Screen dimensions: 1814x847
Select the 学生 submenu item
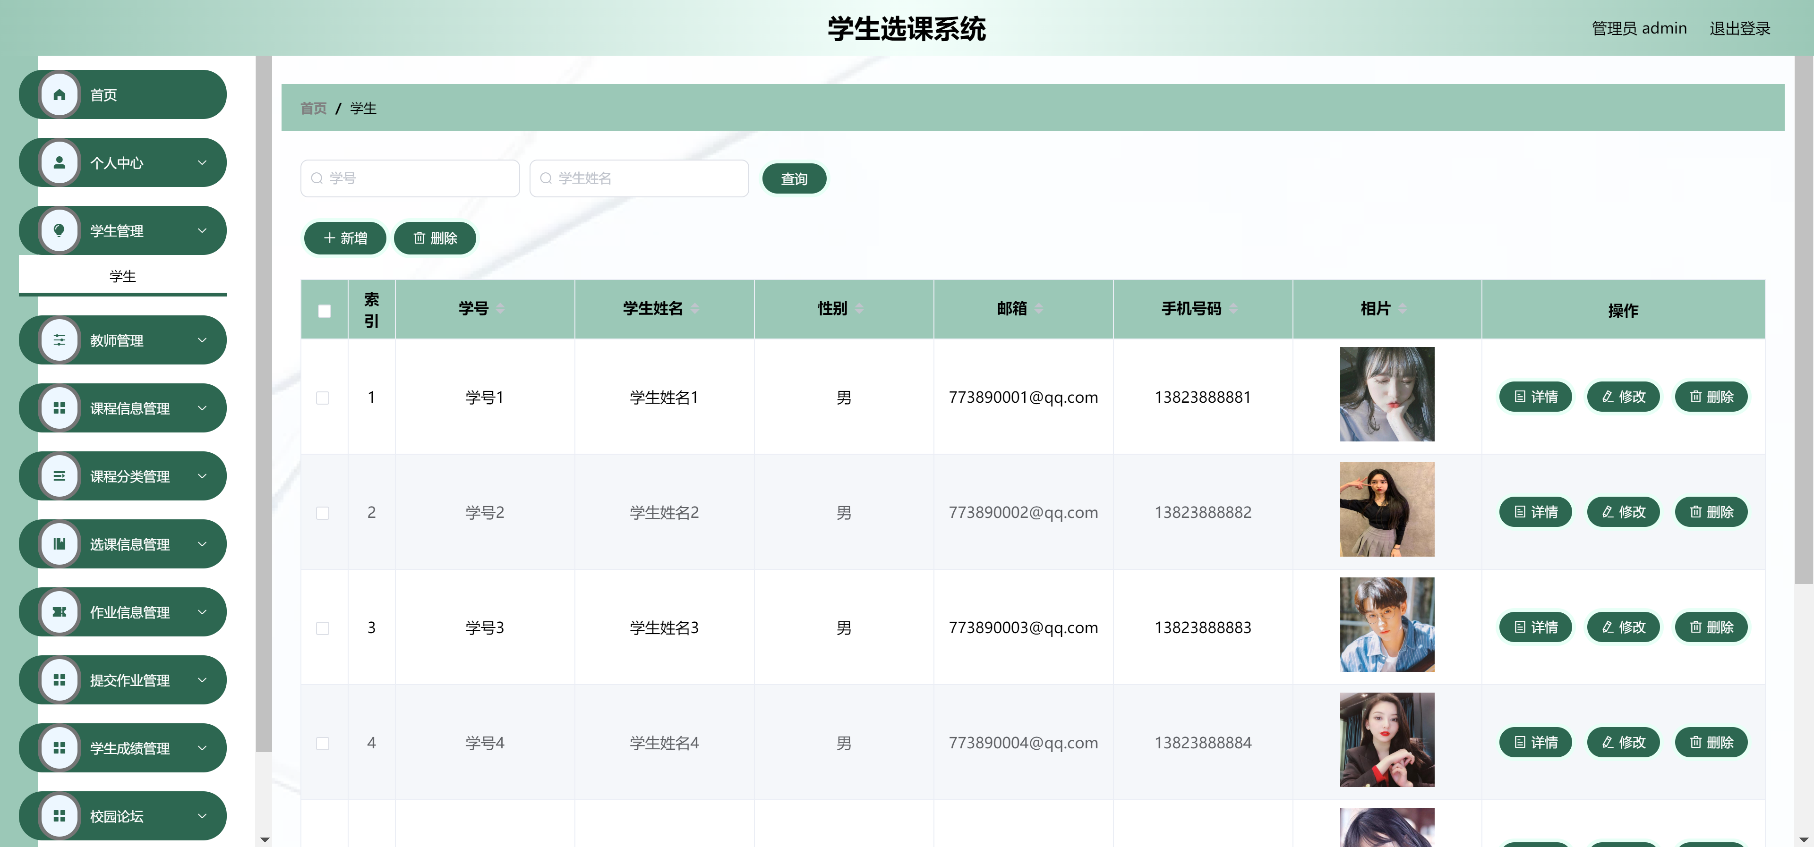click(122, 276)
